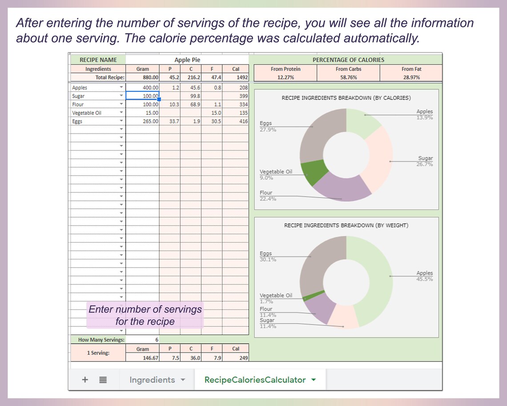Open the Vegetable Oil ingredient dropdown
The height and width of the screenshot is (406, 507).
pyautogui.click(x=121, y=113)
